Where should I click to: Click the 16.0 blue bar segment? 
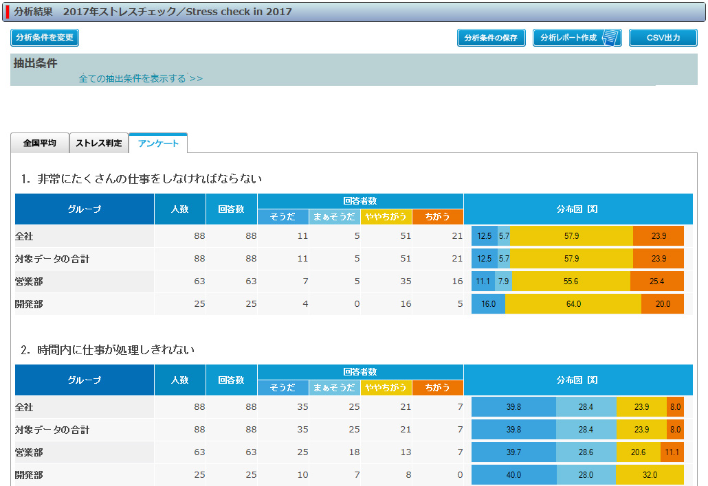click(488, 304)
